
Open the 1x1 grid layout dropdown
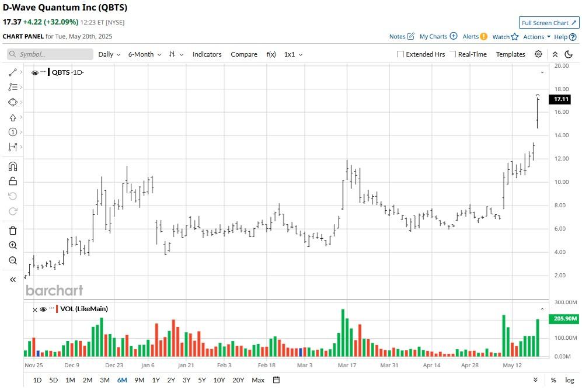(293, 54)
